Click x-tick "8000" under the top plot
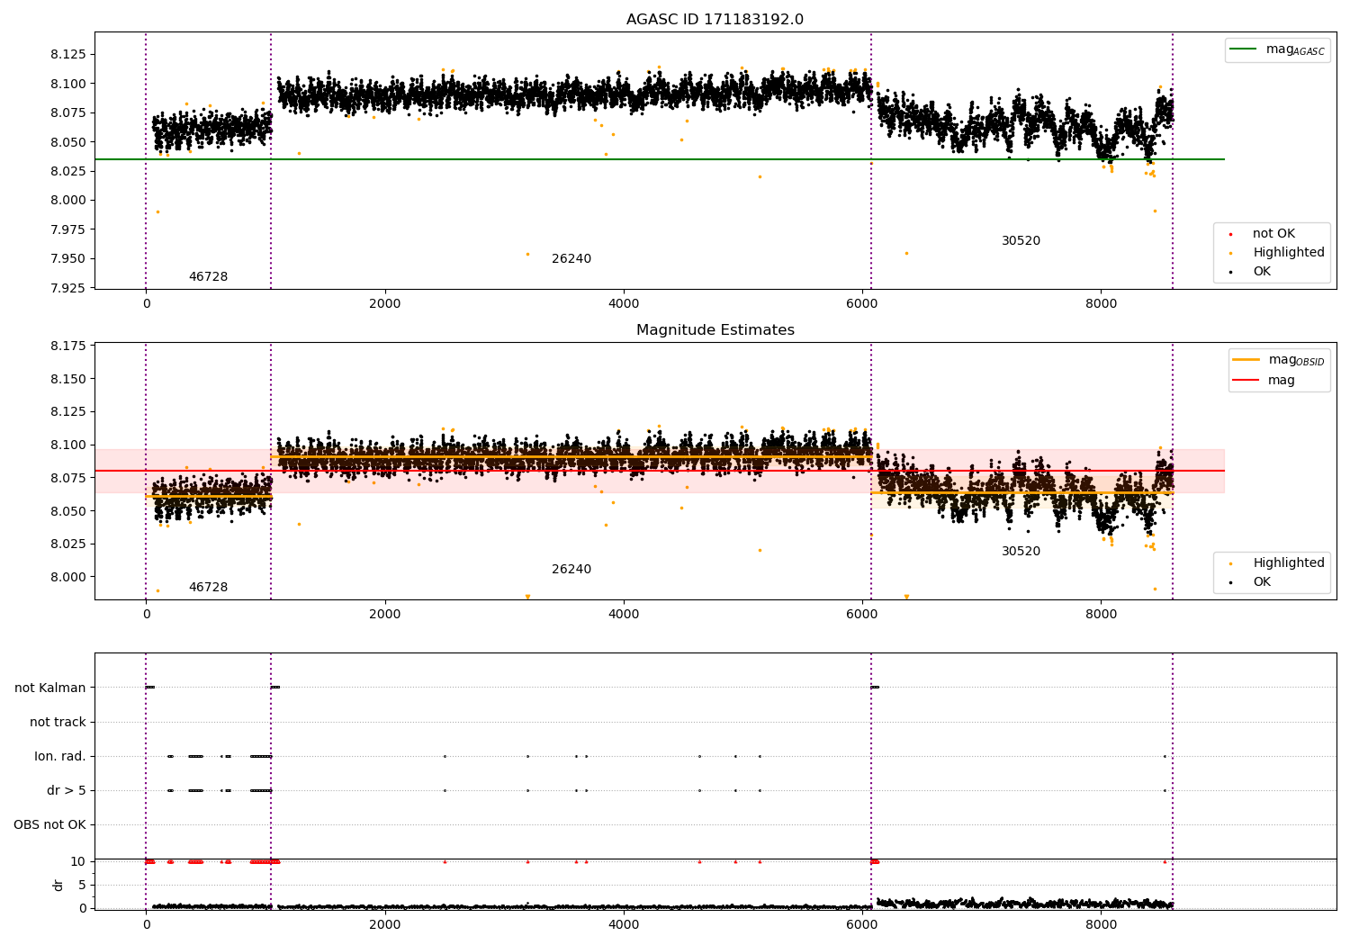 (1101, 304)
